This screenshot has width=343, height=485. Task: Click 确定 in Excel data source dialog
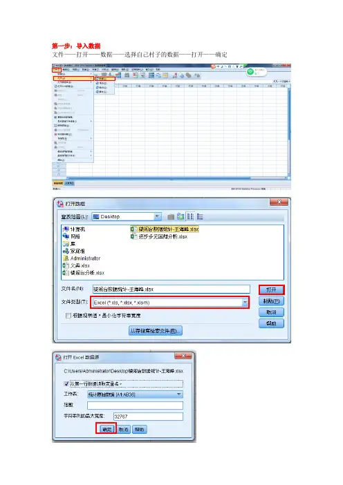click(x=106, y=429)
